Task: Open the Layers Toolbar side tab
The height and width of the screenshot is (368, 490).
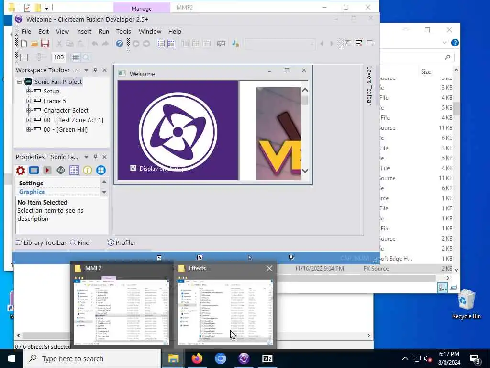Action: [x=369, y=85]
